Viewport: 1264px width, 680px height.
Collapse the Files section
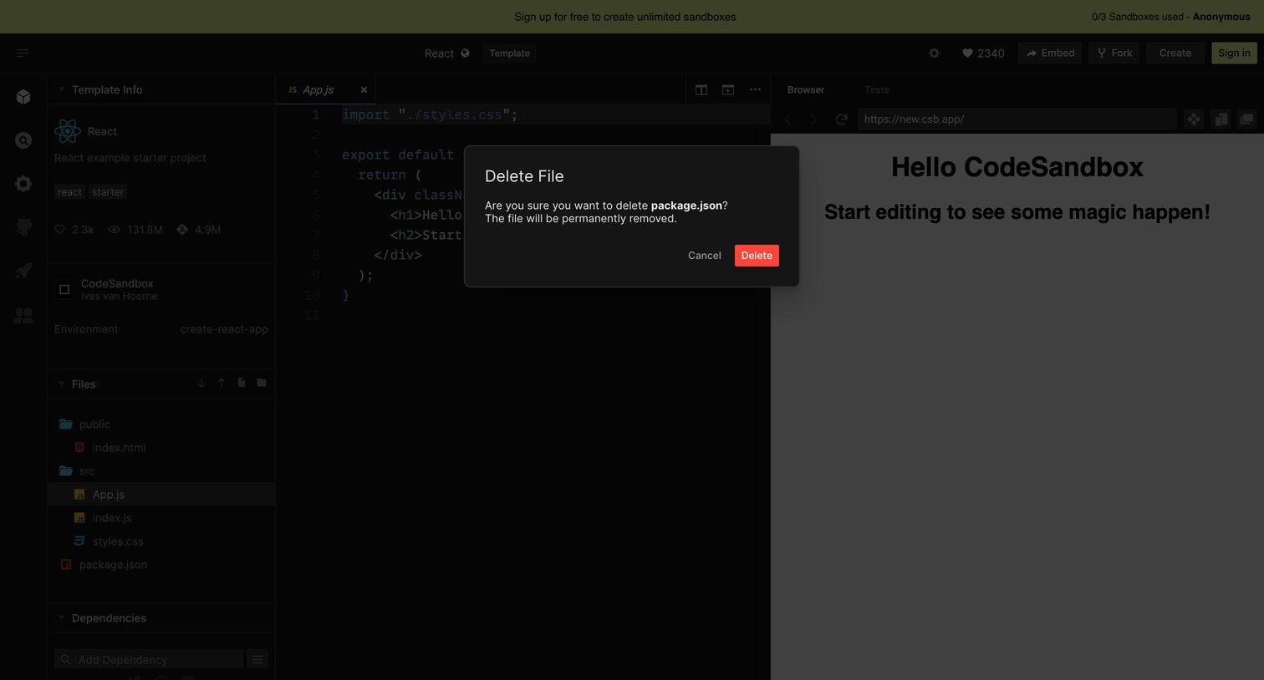(62, 384)
